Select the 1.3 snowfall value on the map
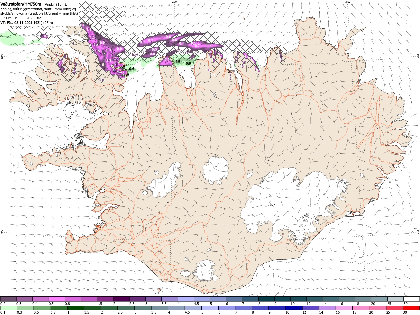The width and height of the screenshot is (420, 315). click(108, 50)
